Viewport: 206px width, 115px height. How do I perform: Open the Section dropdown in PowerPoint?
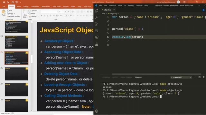[33, 17]
